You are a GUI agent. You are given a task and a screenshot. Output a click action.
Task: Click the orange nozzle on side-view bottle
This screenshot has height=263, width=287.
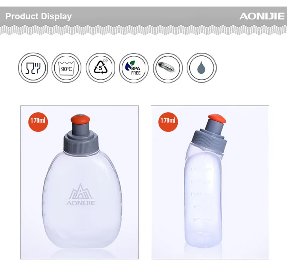(217, 118)
